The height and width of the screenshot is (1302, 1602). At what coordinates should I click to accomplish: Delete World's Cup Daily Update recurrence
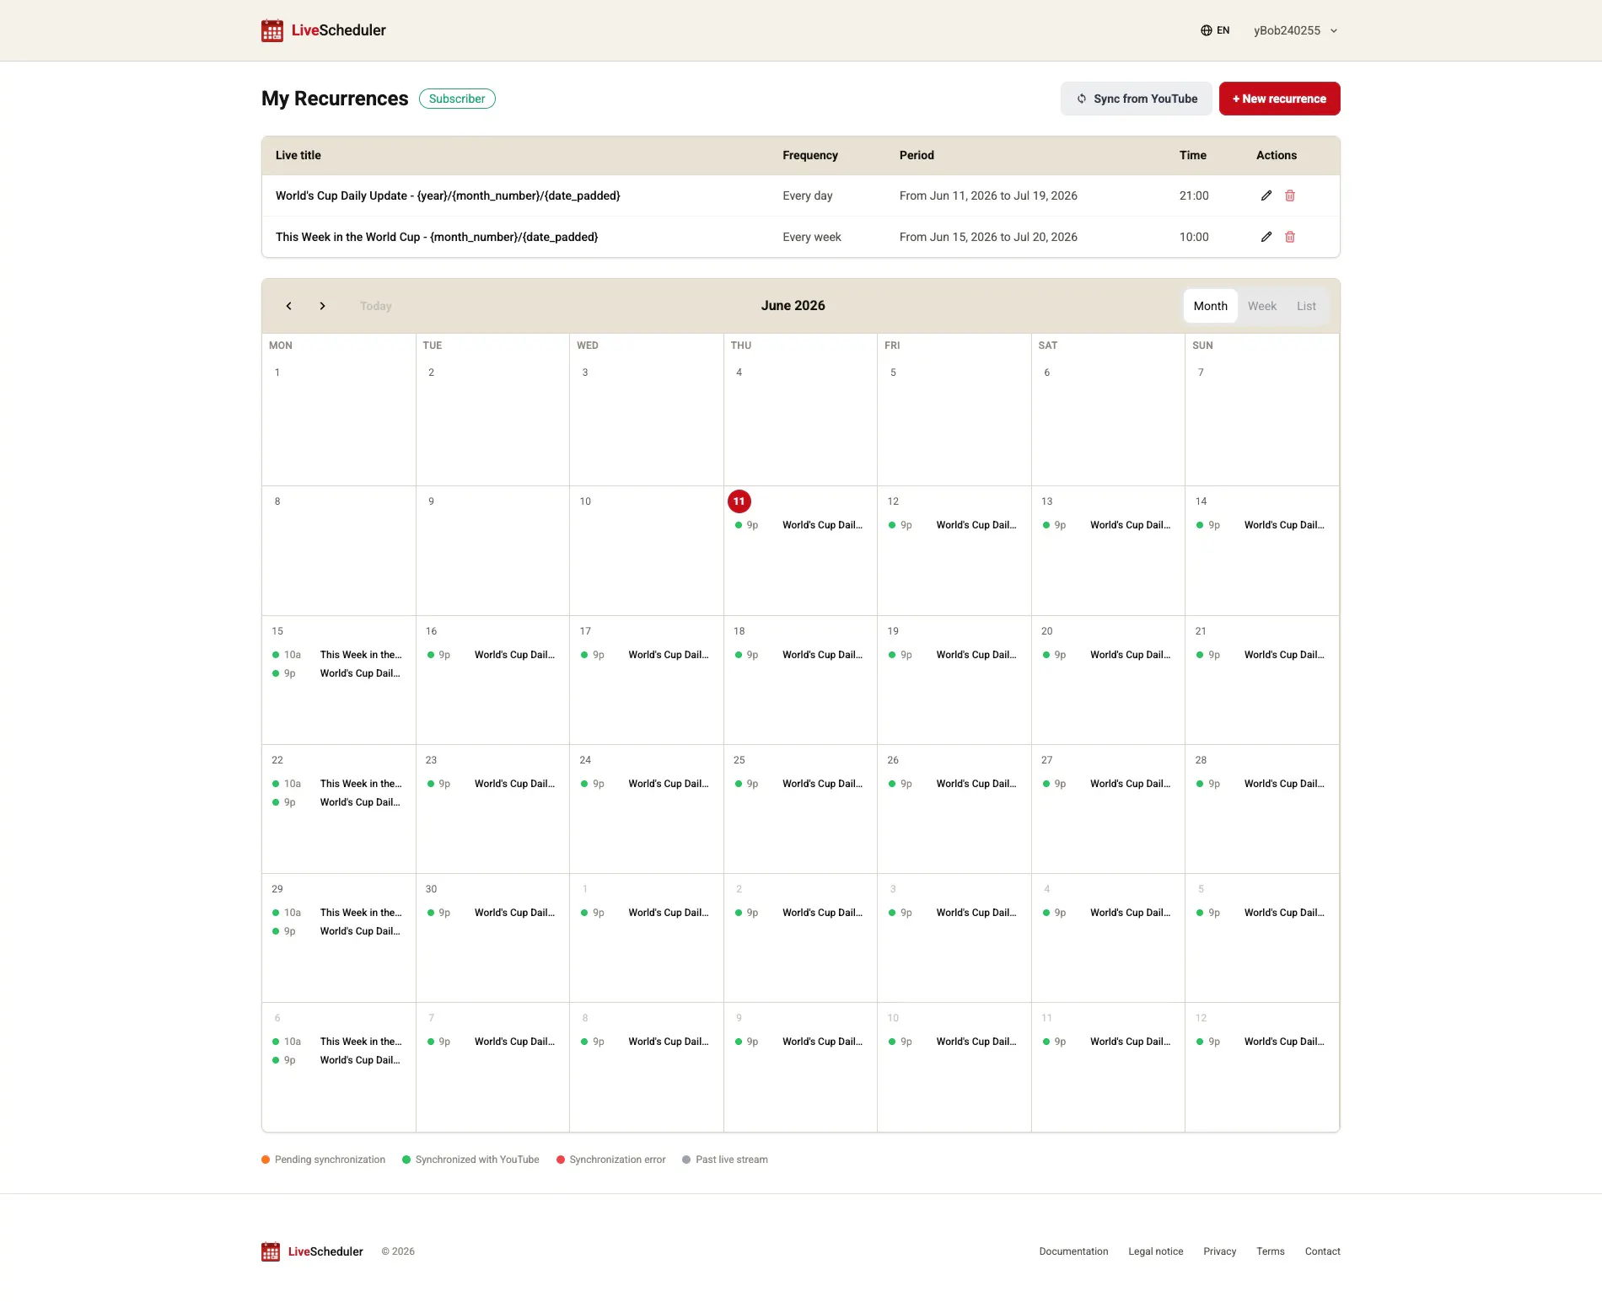1290,196
